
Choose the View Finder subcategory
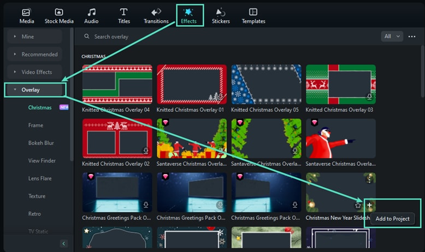click(x=42, y=161)
